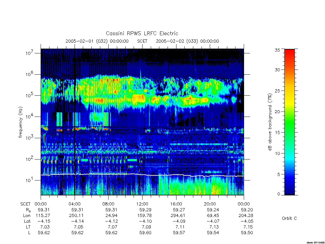
Task: Click the '35' color bar scale label
Action: tap(277, 50)
